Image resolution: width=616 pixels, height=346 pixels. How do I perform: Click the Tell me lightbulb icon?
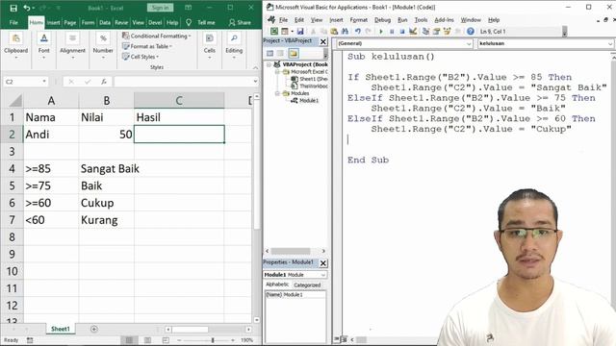pyautogui.click(x=189, y=22)
